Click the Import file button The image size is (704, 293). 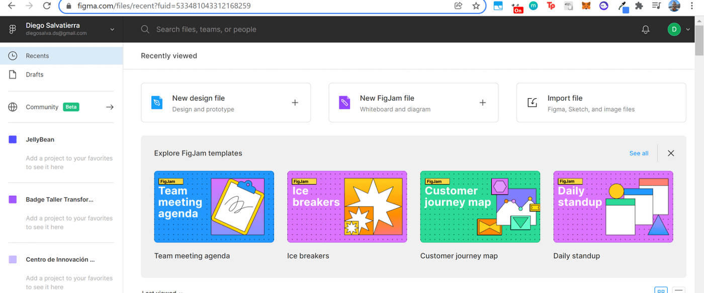point(601,103)
